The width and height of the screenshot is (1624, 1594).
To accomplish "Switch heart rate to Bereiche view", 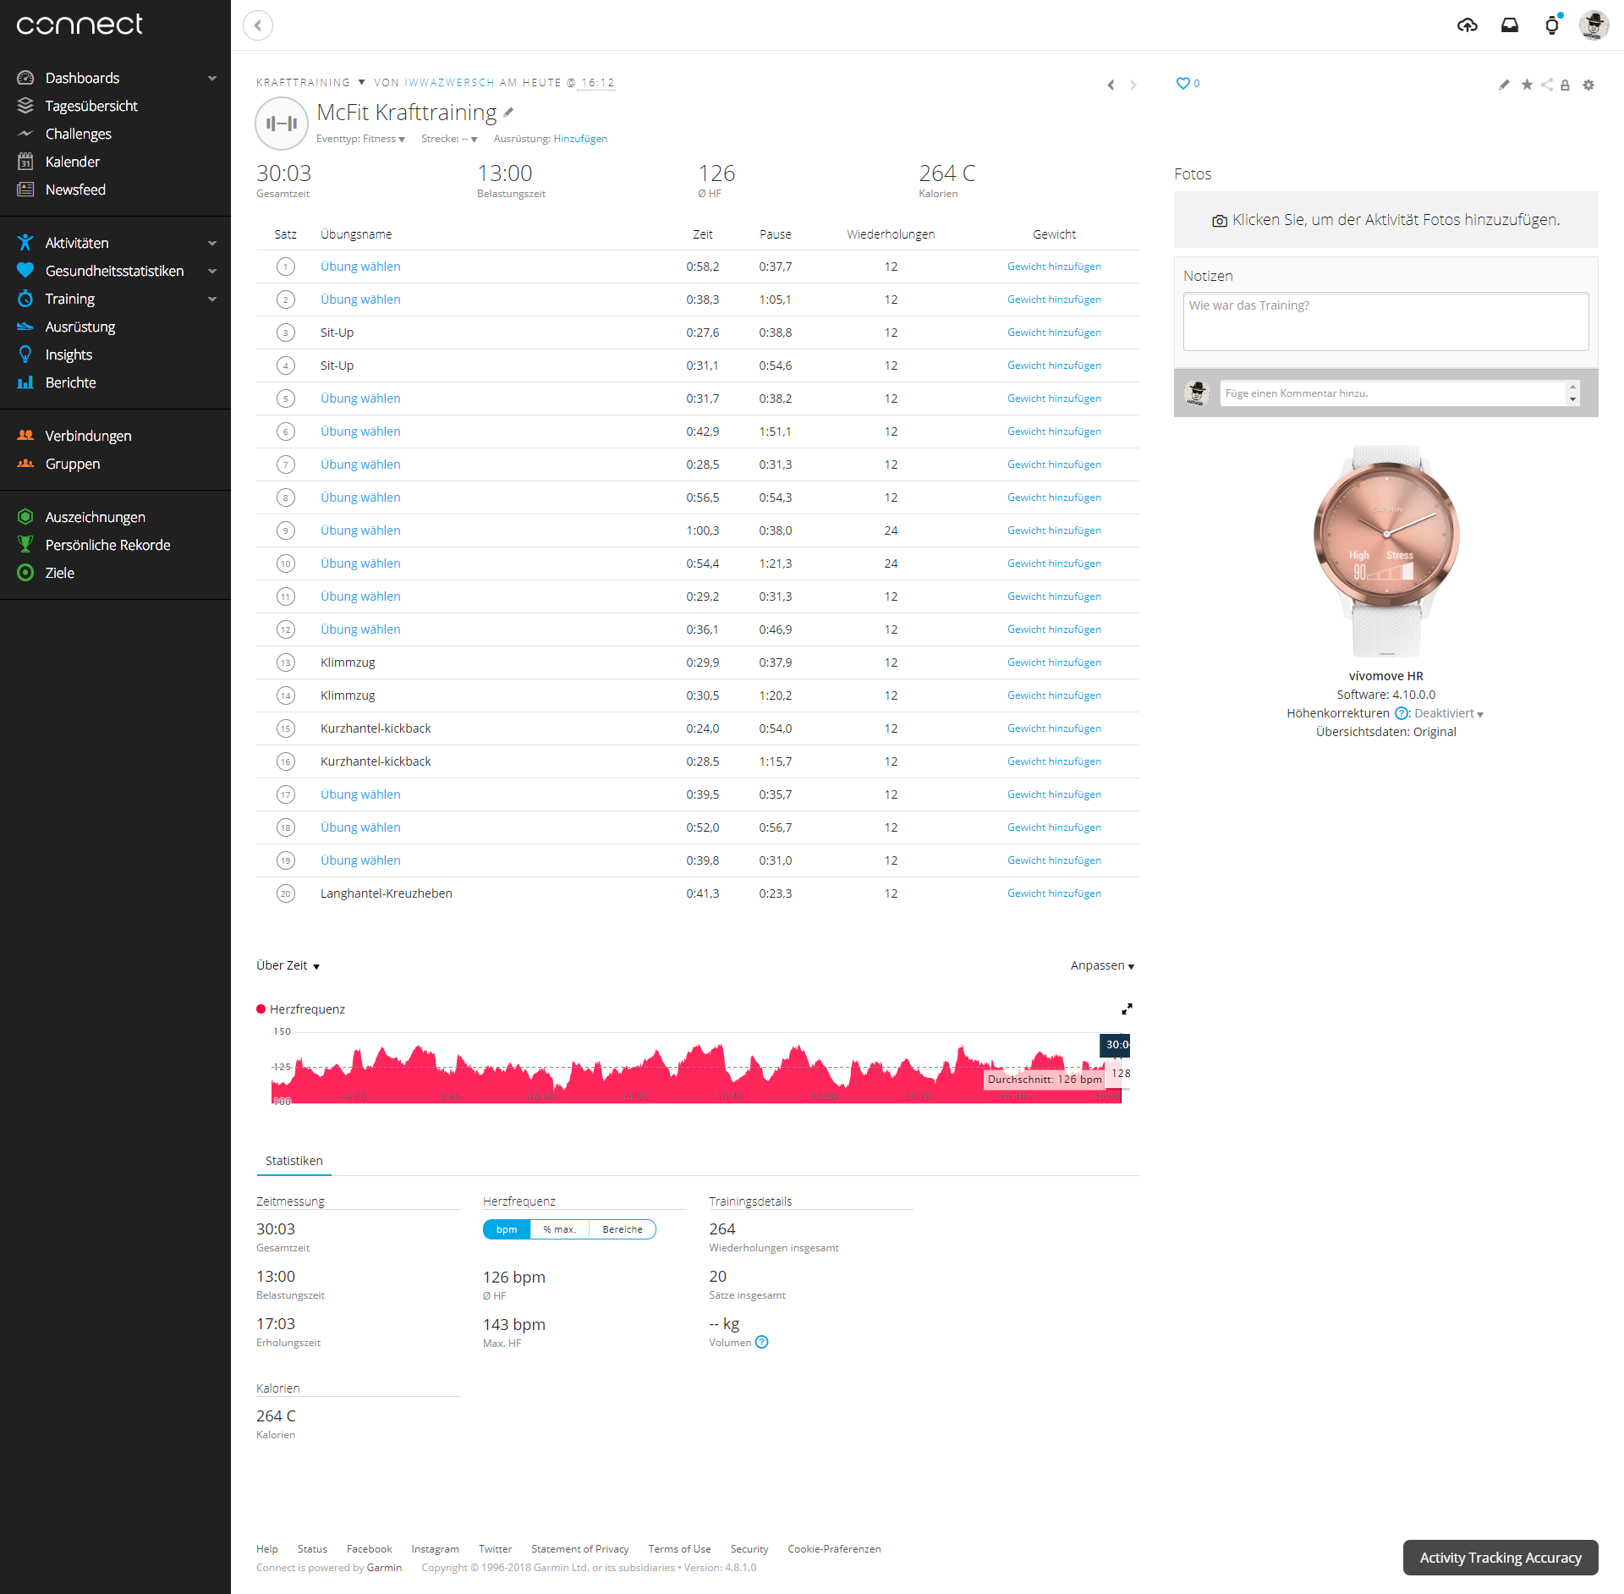I will (623, 1229).
